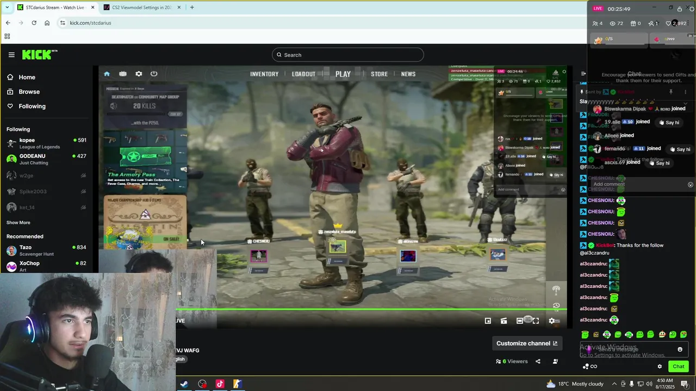Open a new browser tab
The height and width of the screenshot is (391, 696).
192,8
